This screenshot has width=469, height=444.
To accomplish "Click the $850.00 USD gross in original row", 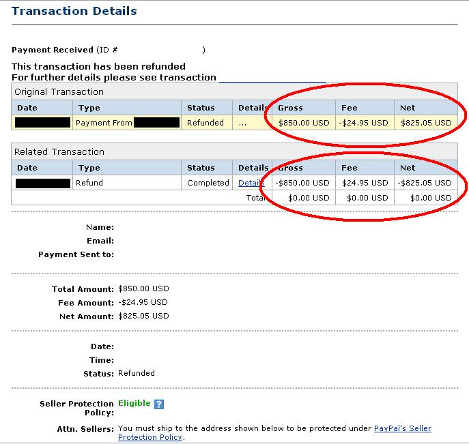I will tap(304, 123).
